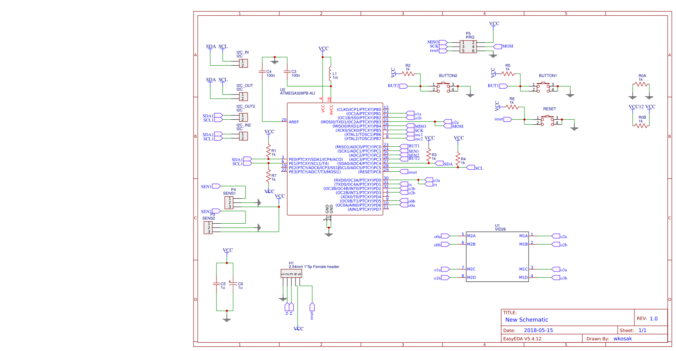Screen dimensions: 676x351
Task: Click the New Schematic title text
Action: click(x=527, y=320)
